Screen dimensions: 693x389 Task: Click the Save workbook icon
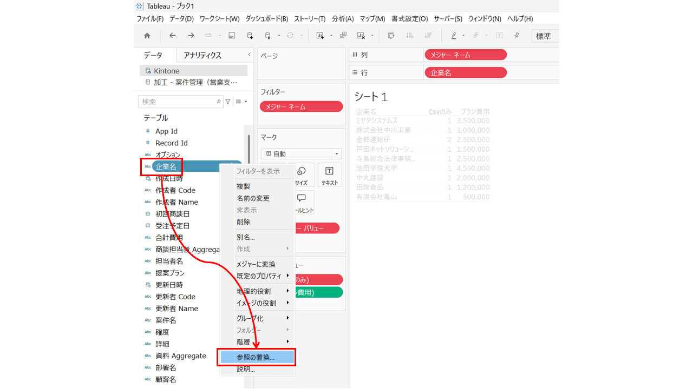232,36
